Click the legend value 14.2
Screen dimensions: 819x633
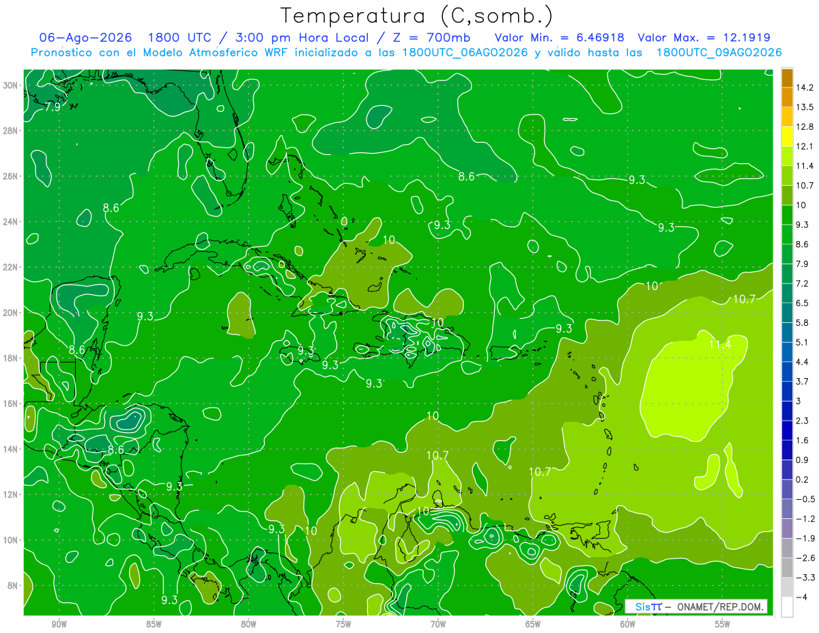pos(804,87)
